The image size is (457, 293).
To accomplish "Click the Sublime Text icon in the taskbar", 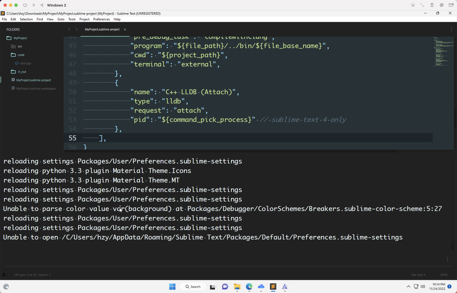I will click(x=273, y=287).
